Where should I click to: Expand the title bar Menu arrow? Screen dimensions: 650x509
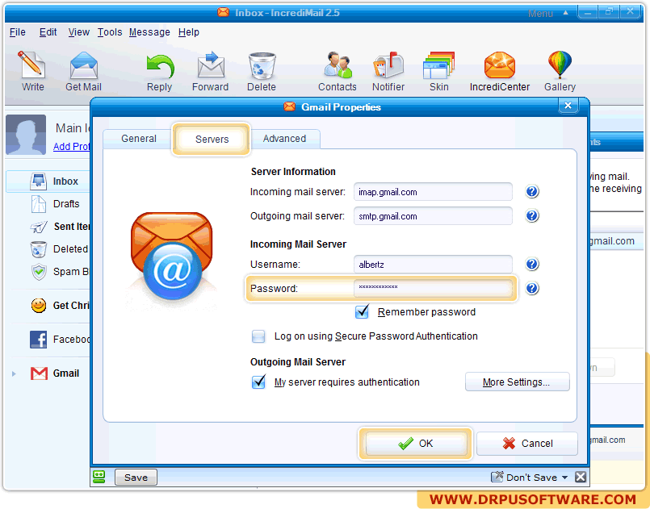click(565, 13)
